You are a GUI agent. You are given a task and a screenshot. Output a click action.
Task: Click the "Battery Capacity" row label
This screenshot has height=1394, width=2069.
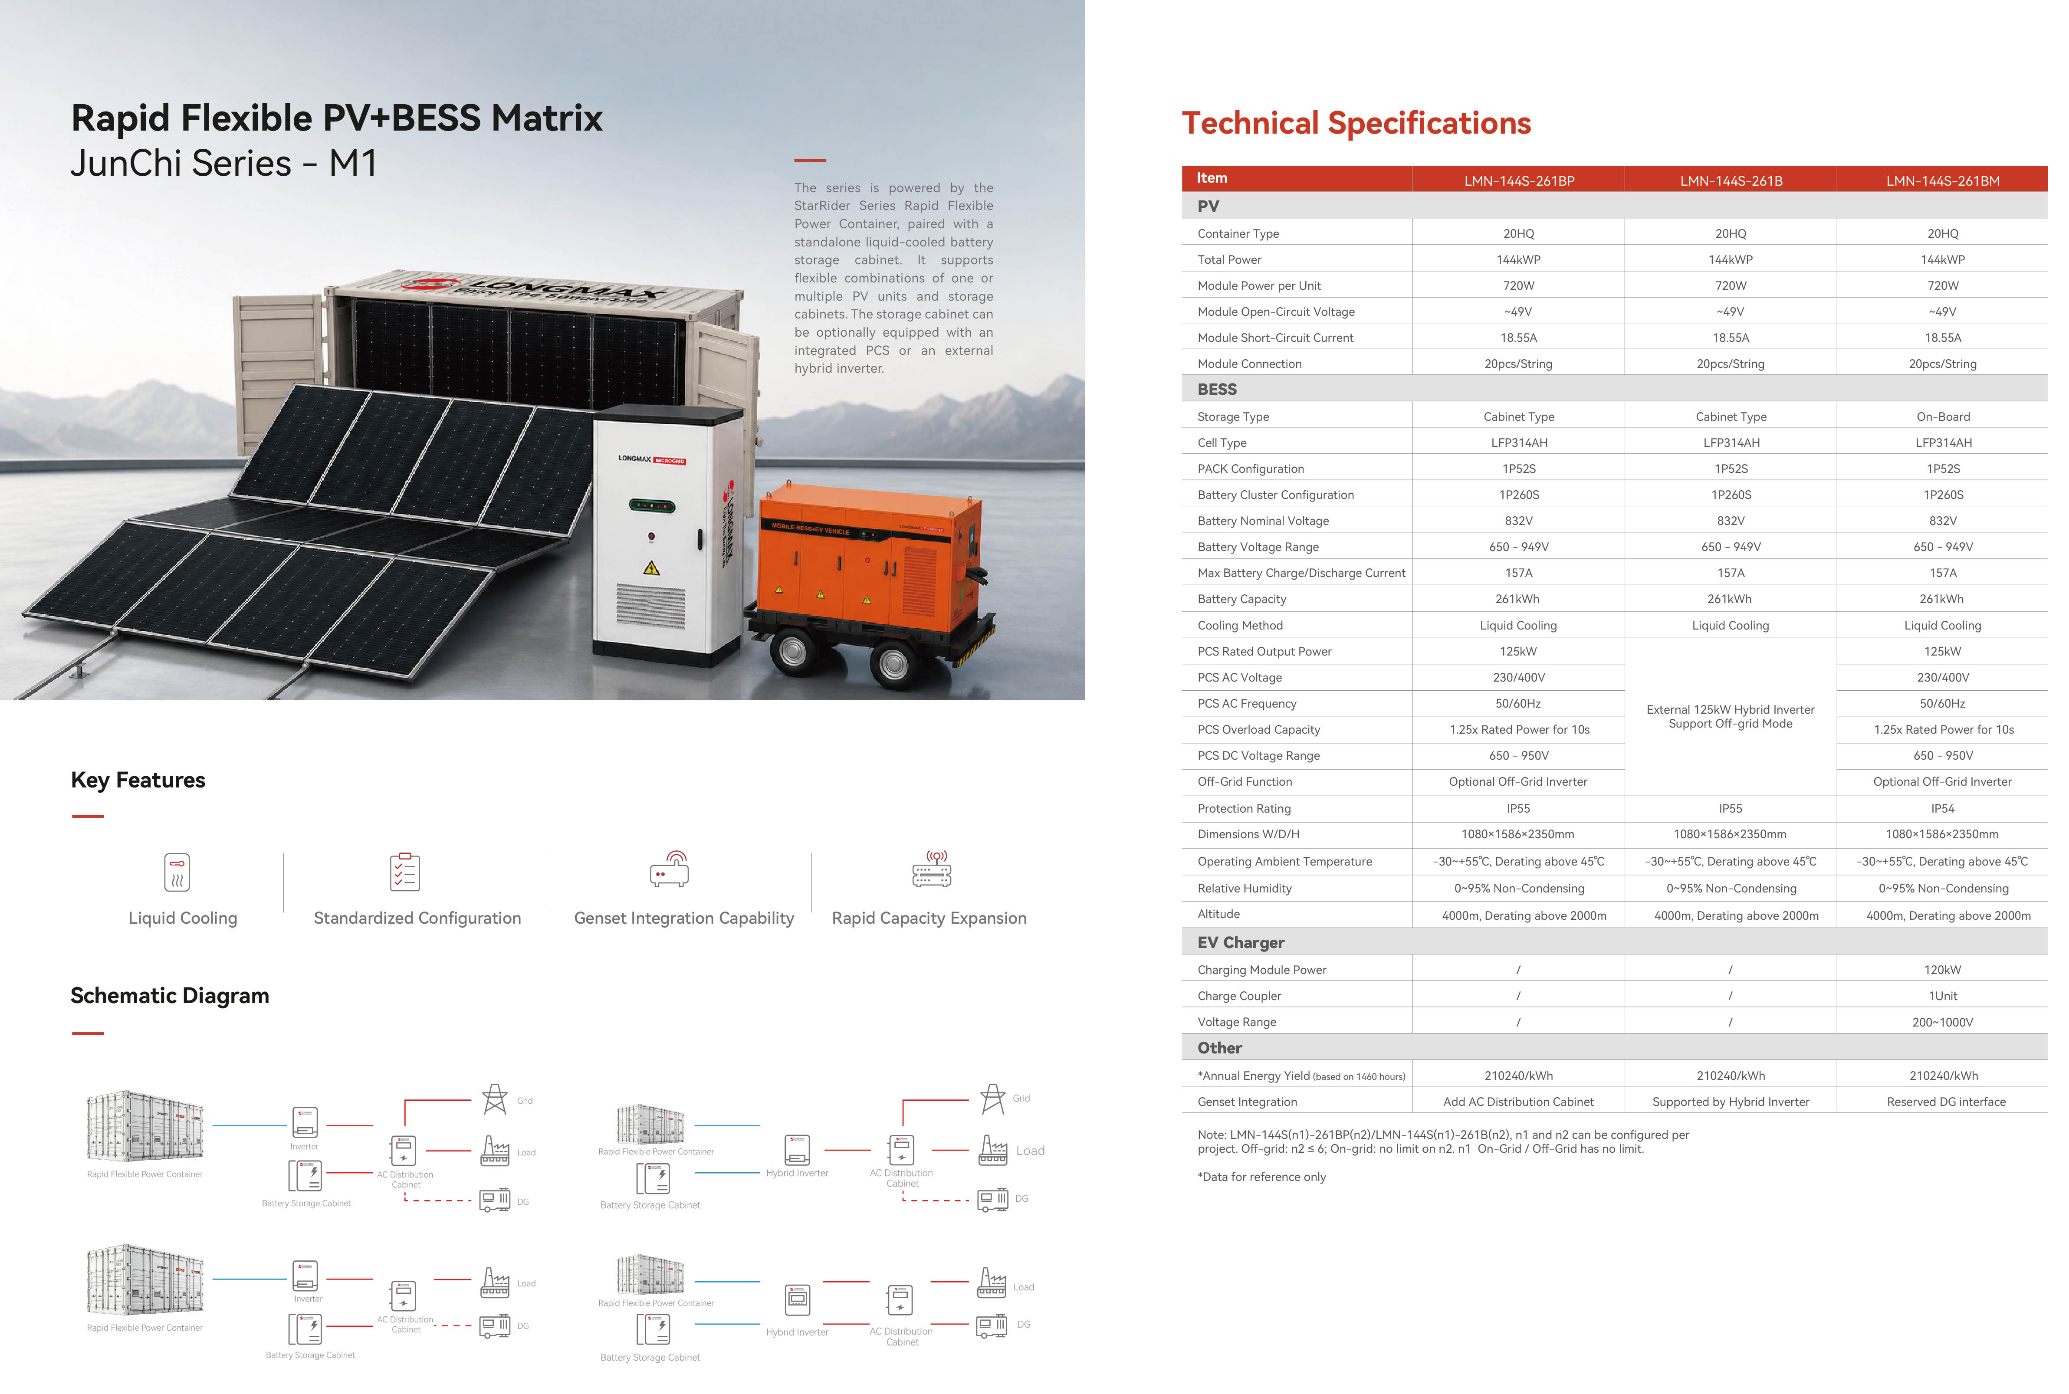coord(1241,599)
